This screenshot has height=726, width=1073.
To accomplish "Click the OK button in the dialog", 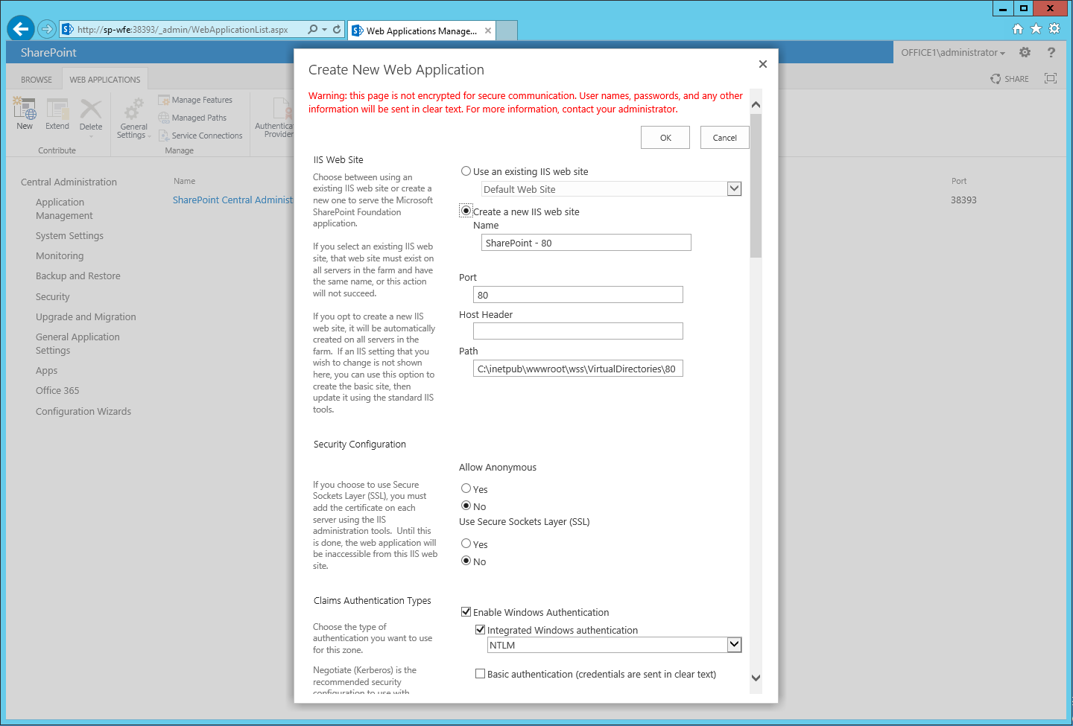I will (x=665, y=138).
